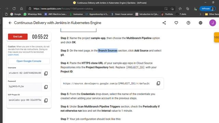Viewport: 219px width, 123px height.
Task: Click the browser refresh icon
Action: [x=14, y=9]
